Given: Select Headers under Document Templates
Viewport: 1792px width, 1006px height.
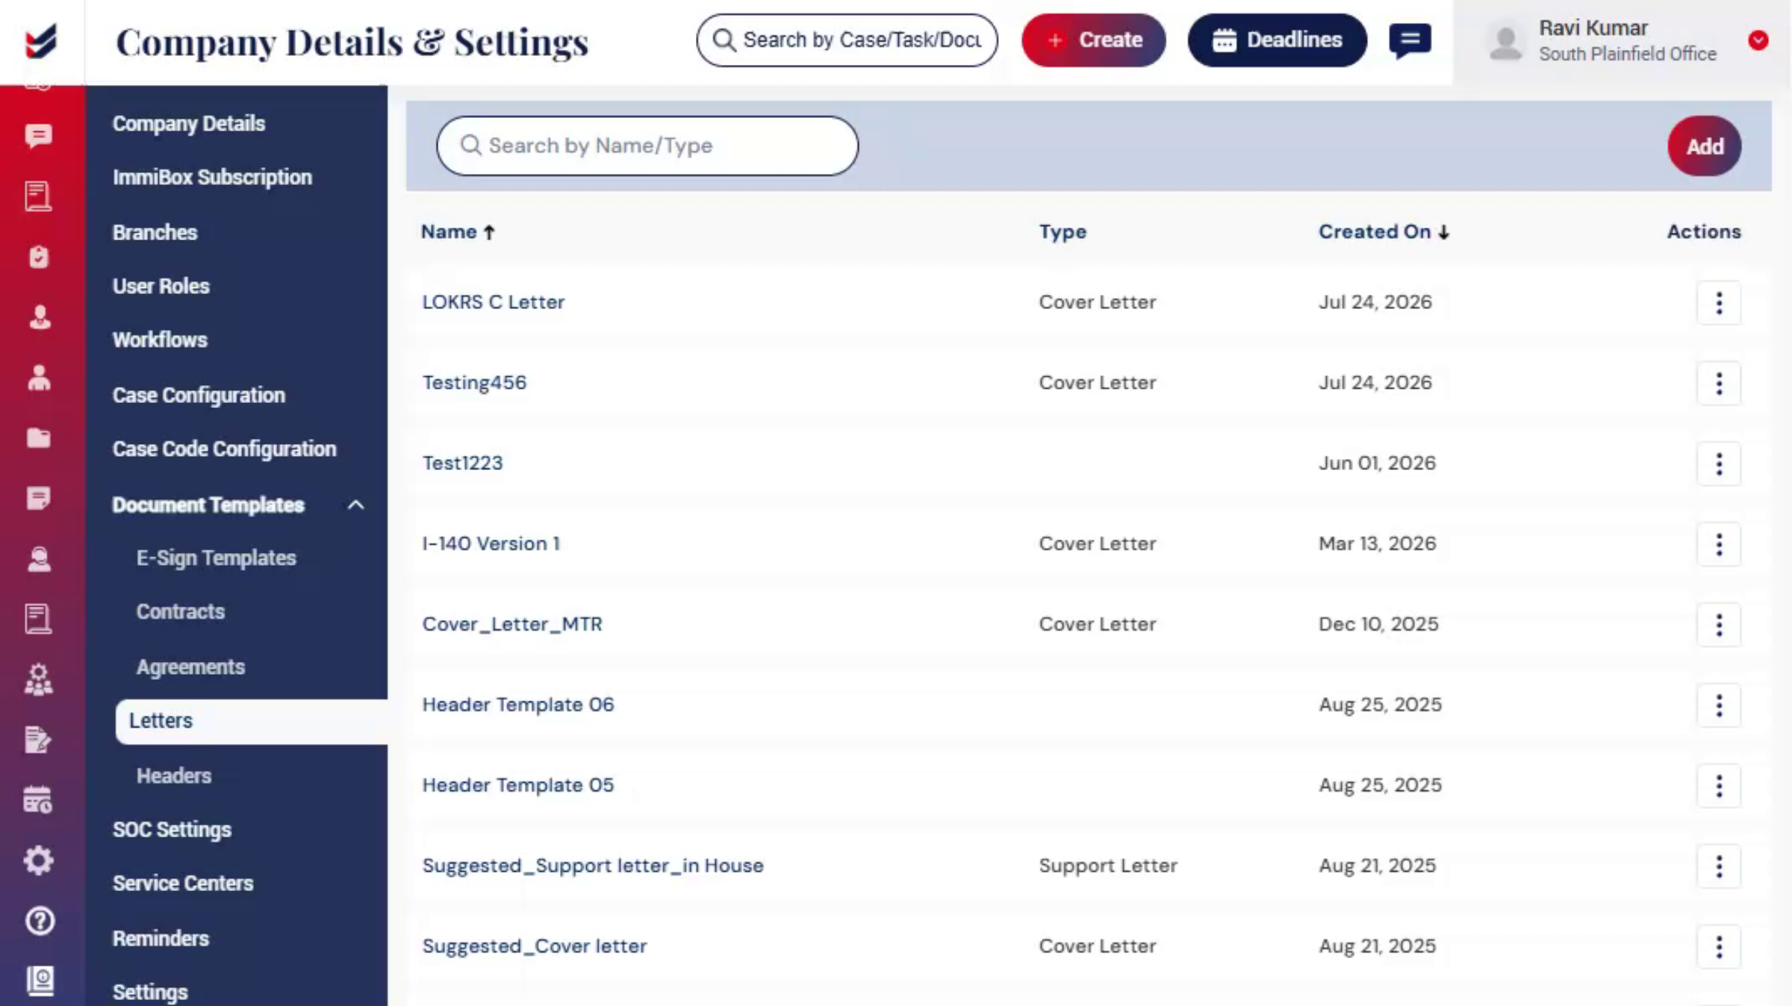Looking at the screenshot, I should tap(174, 776).
